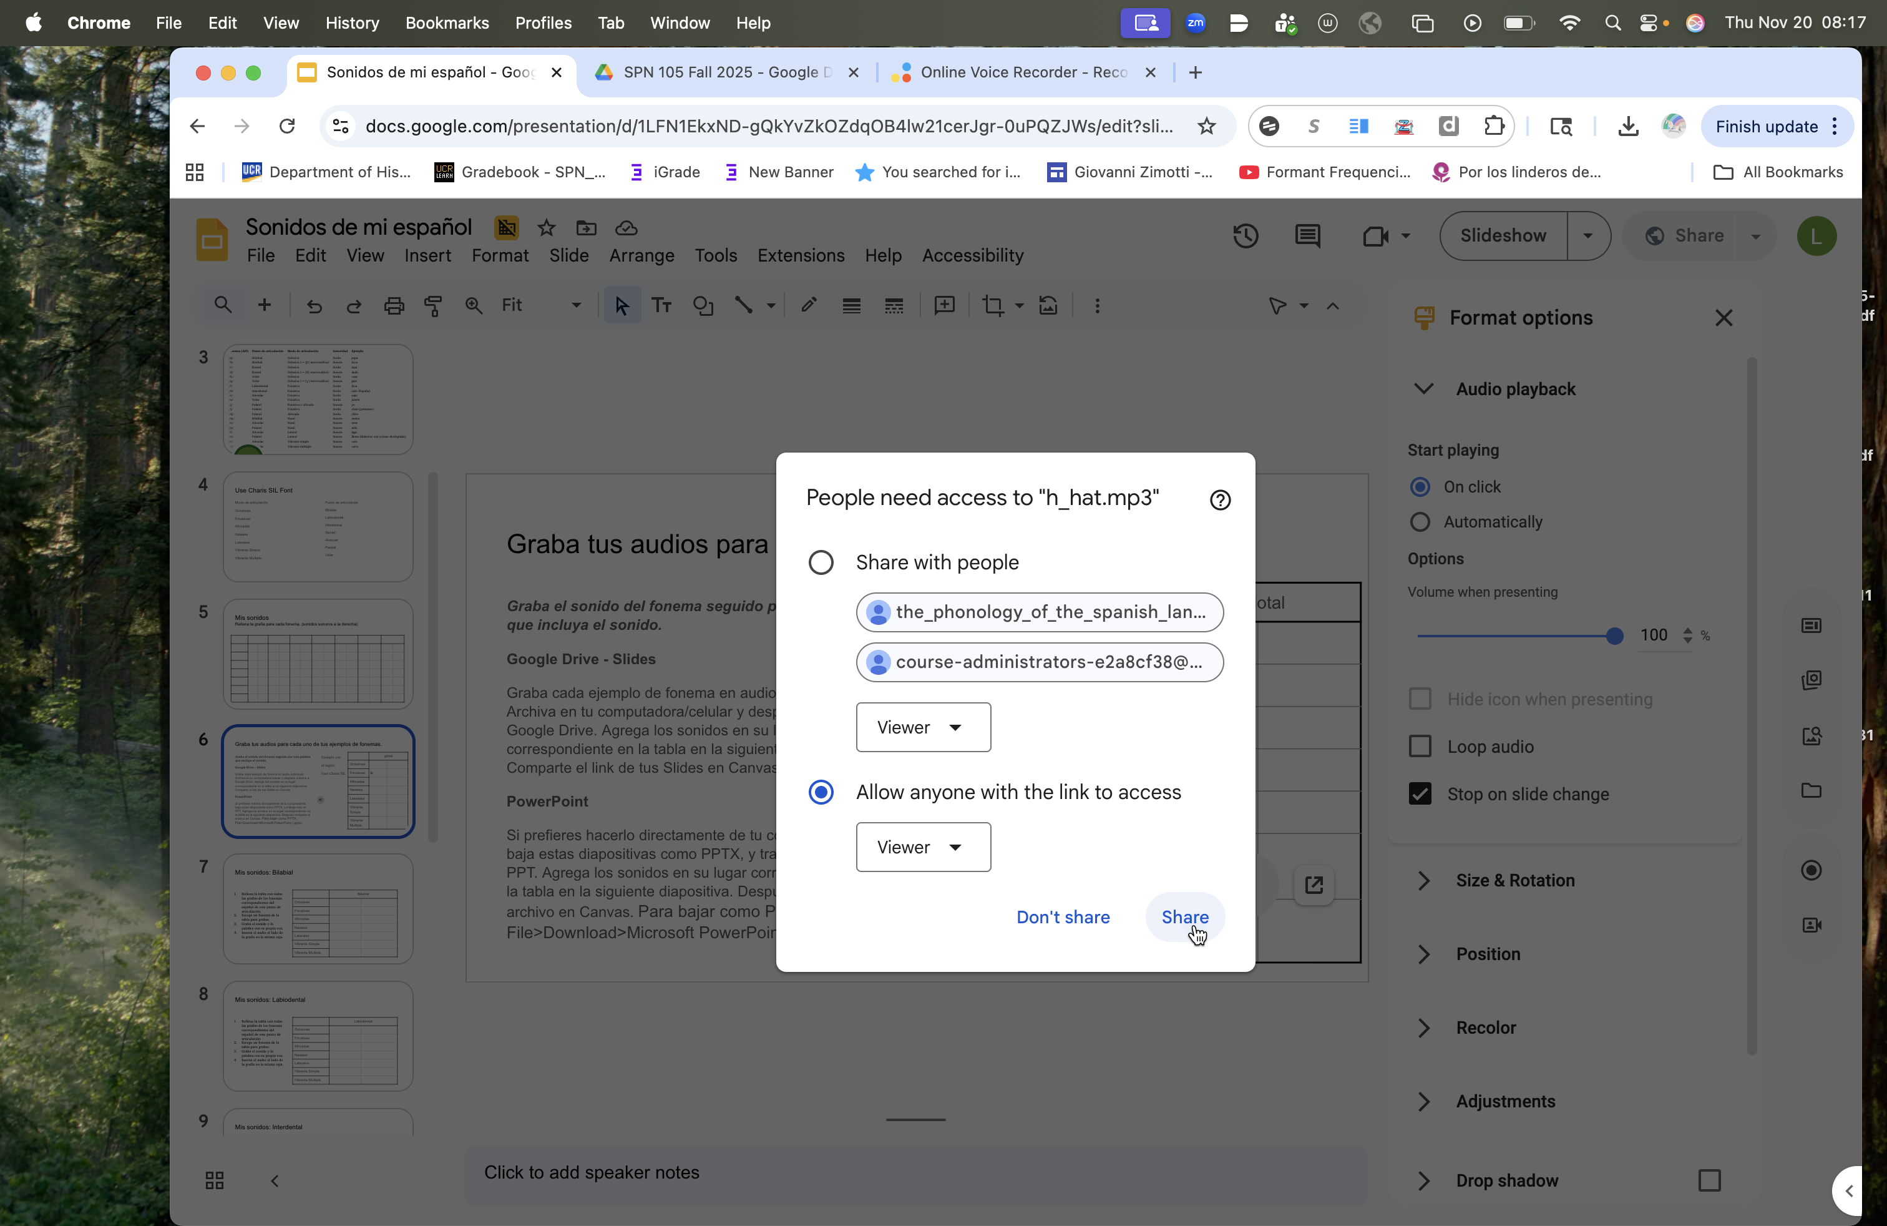The image size is (1887, 1226).
Task: Toggle Hide icon when presenting checkbox
Action: pos(1420,699)
